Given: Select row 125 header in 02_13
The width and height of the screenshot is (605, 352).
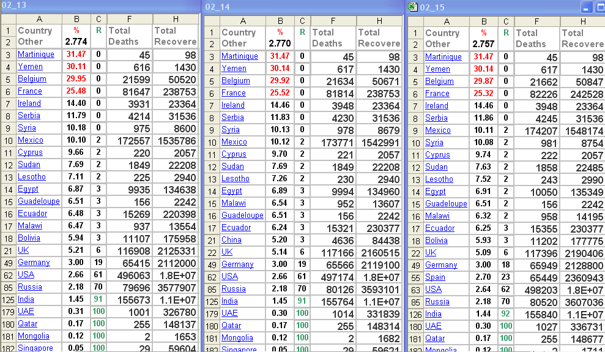Looking at the screenshot, I should coord(8,299).
